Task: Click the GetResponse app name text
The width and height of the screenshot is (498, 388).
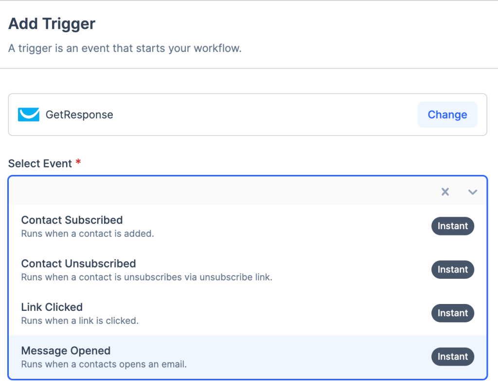Action: [79, 115]
